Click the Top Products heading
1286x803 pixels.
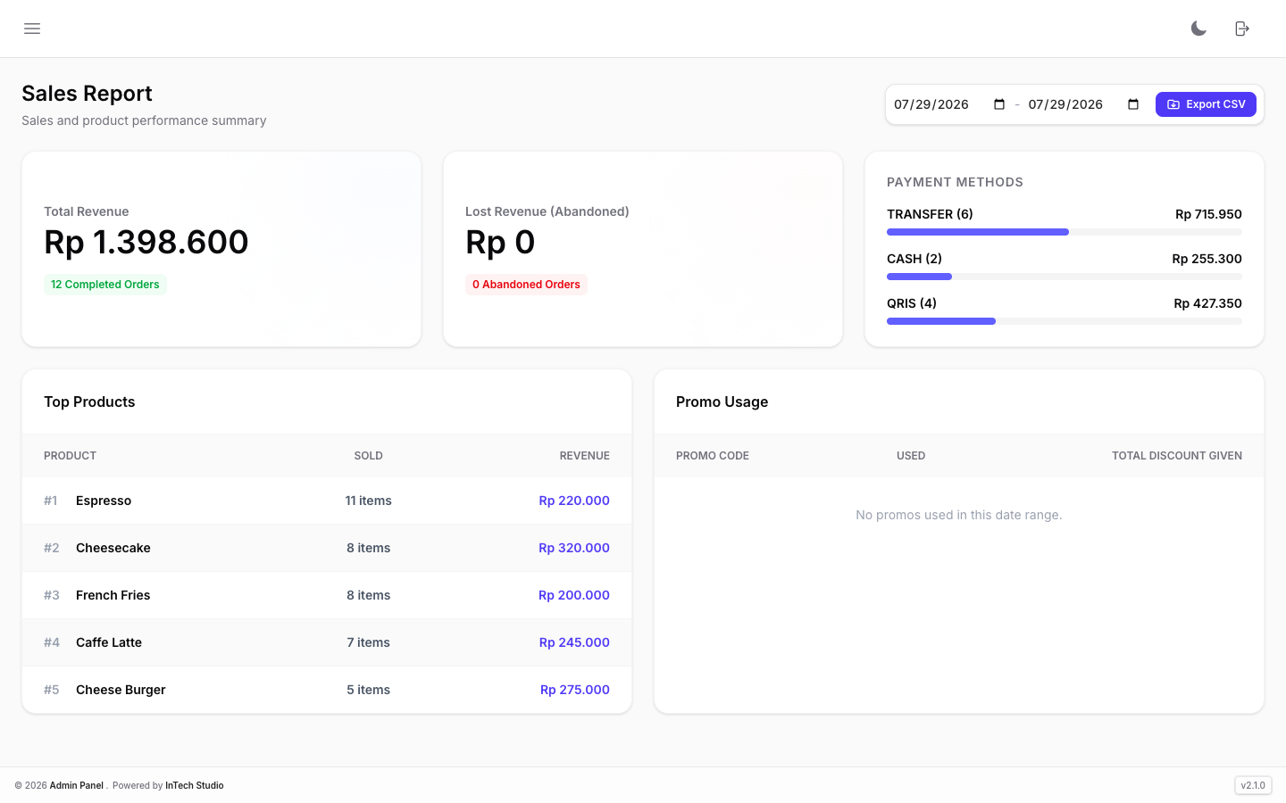89,401
